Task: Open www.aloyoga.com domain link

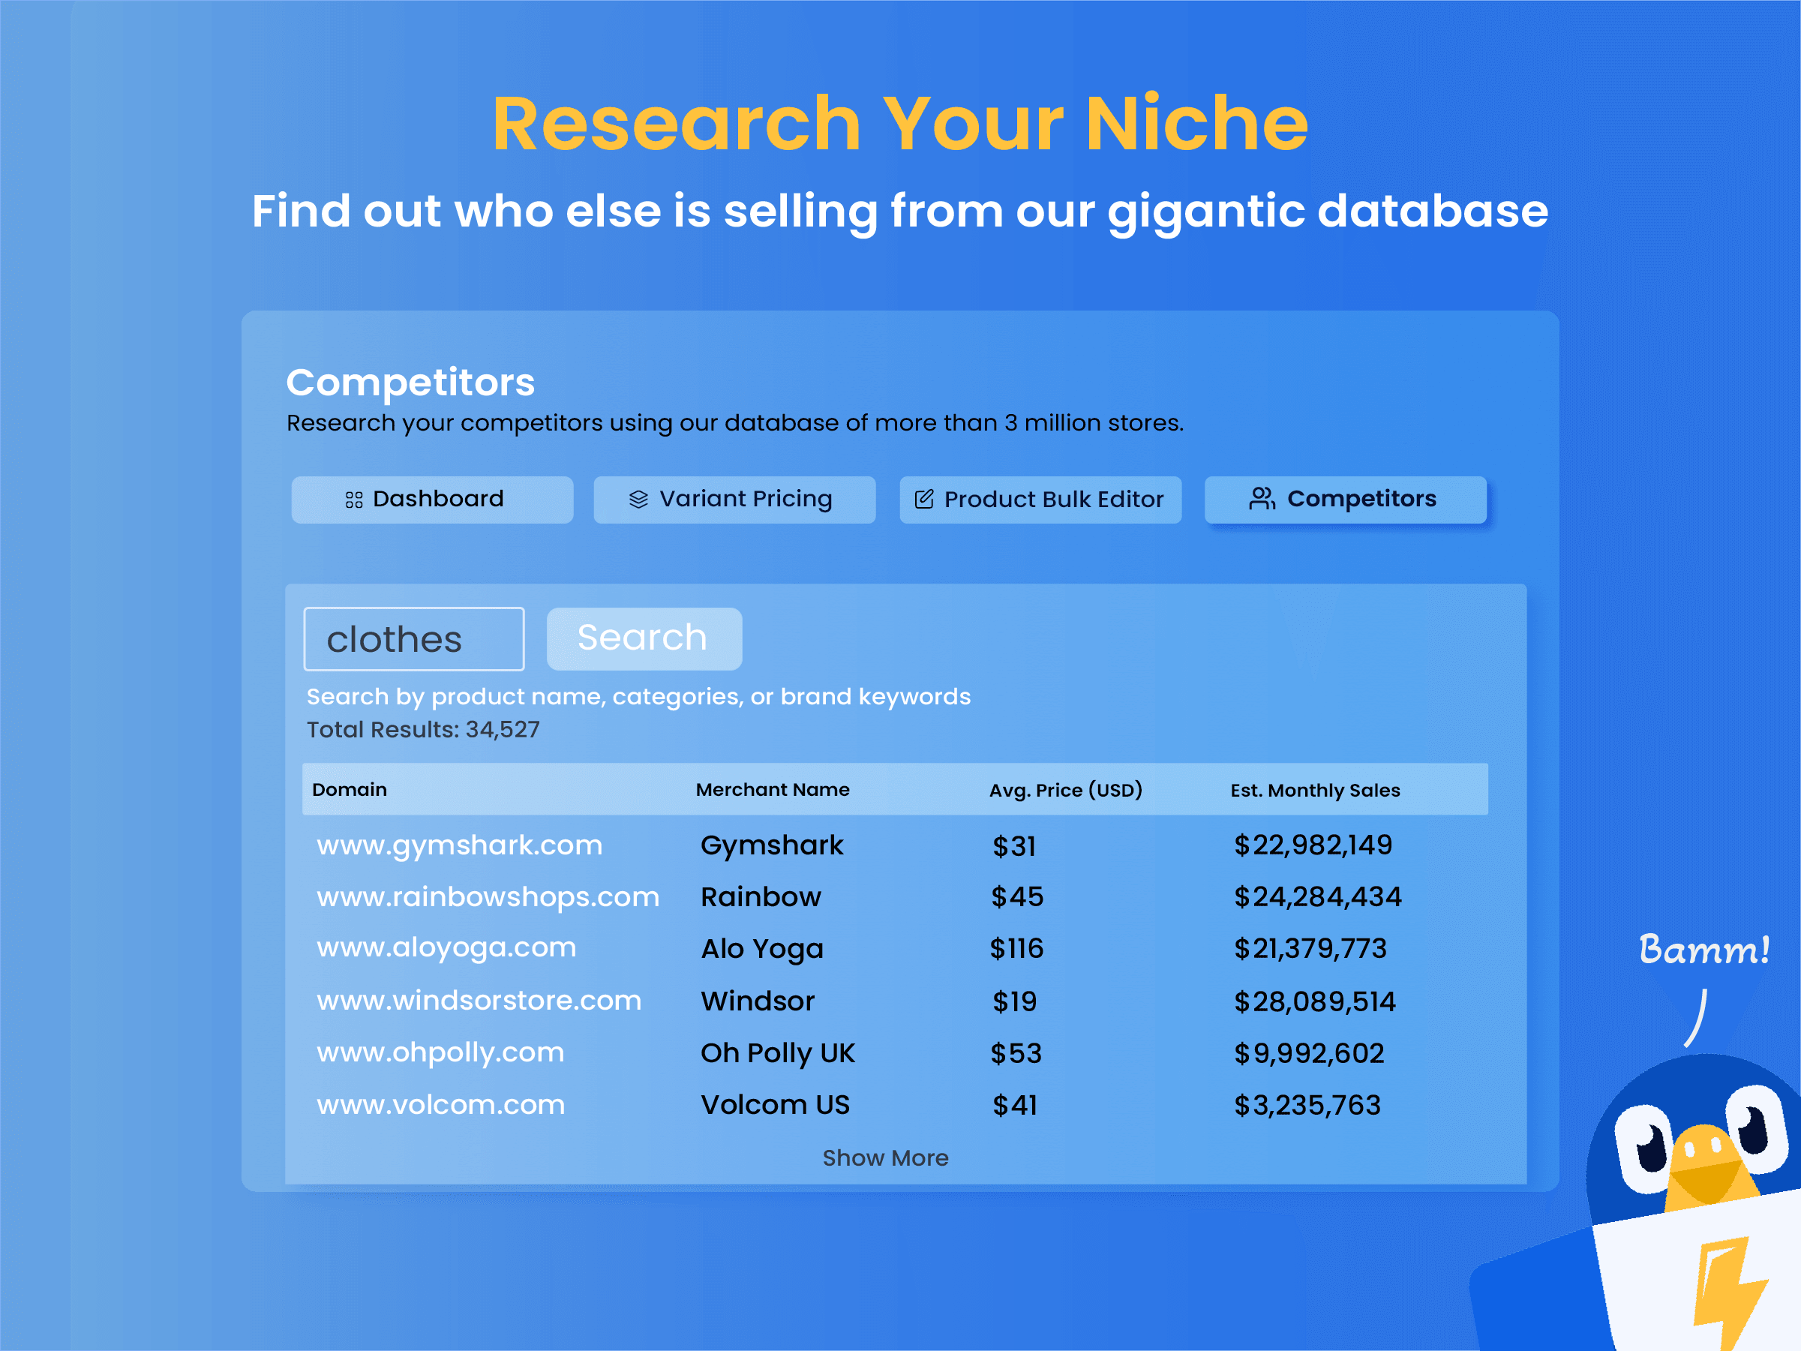Action: point(446,949)
